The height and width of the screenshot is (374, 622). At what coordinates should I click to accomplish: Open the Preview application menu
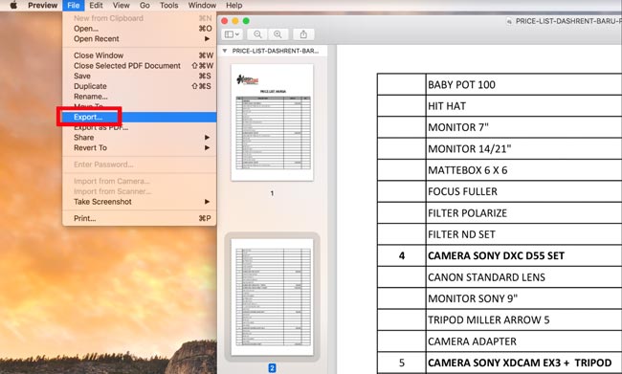[x=42, y=5]
